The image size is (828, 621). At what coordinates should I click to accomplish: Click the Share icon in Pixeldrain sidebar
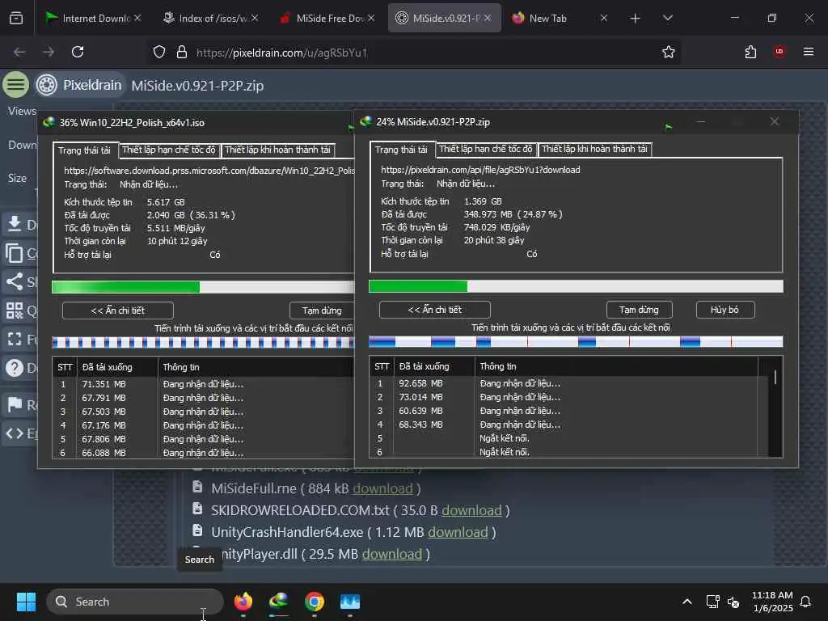click(15, 281)
